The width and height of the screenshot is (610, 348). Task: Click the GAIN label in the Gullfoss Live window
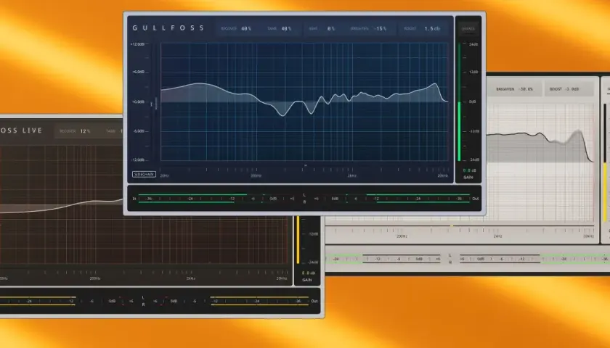pos(307,280)
